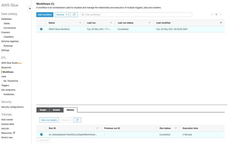Open Resources external link icon
228x144 pixels.
(x=14, y=133)
